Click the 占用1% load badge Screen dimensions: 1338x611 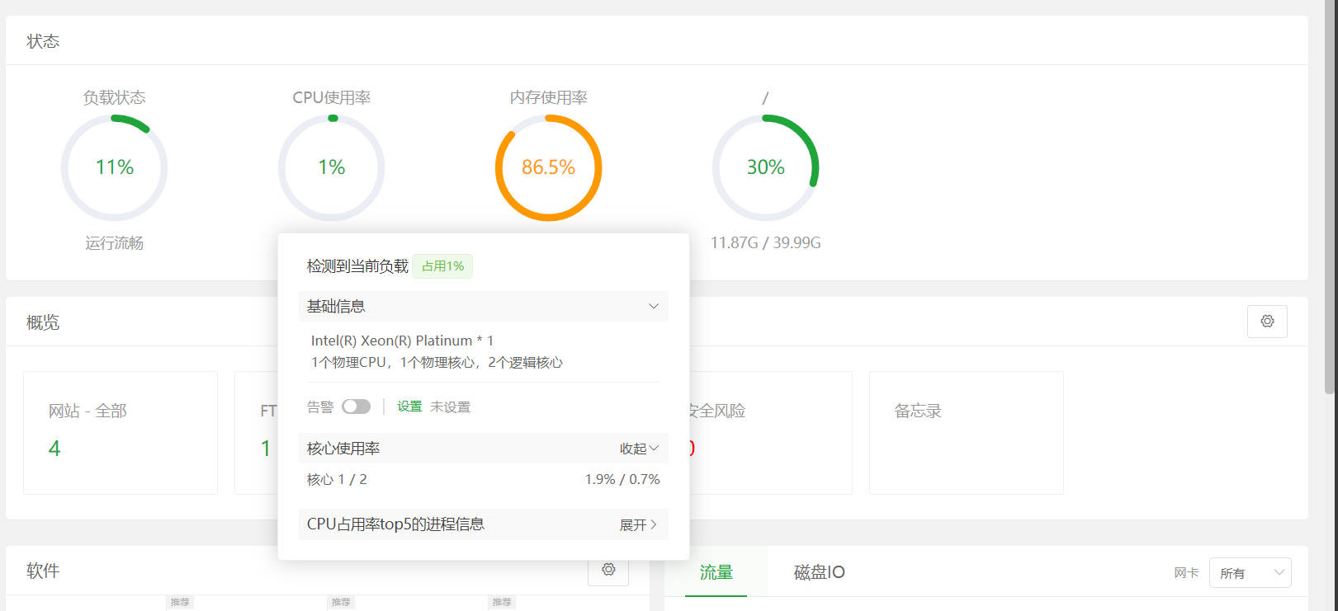[x=442, y=266]
